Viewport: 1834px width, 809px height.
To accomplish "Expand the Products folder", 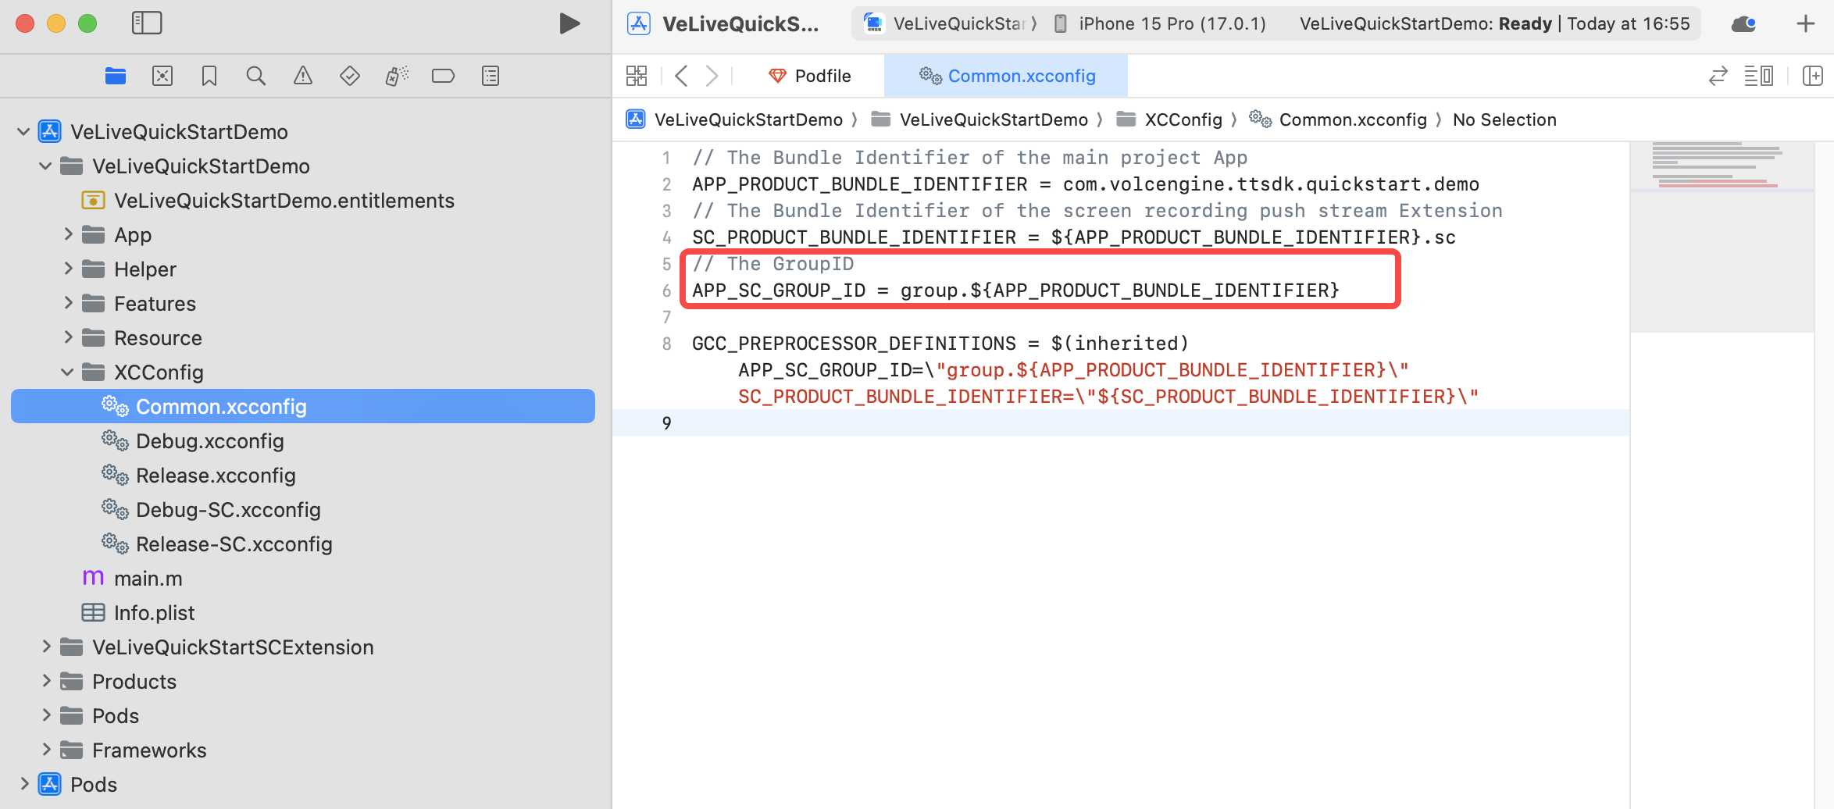I will [x=46, y=682].
